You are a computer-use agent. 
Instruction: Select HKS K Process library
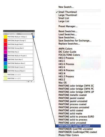[66, 64]
